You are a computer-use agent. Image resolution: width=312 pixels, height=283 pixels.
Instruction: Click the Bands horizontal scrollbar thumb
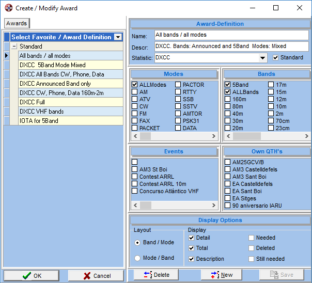(x=247, y=136)
